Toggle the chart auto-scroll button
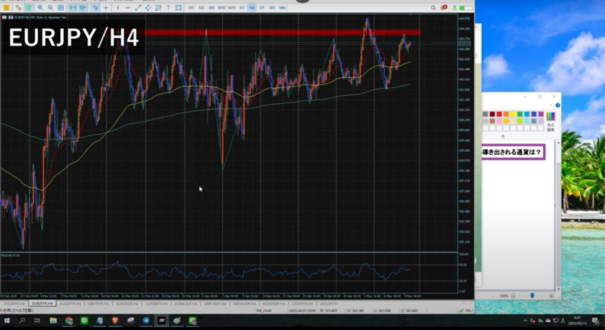 [x=72, y=8]
